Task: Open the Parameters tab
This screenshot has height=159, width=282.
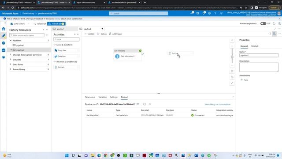Action: pyautogui.click(x=90, y=97)
